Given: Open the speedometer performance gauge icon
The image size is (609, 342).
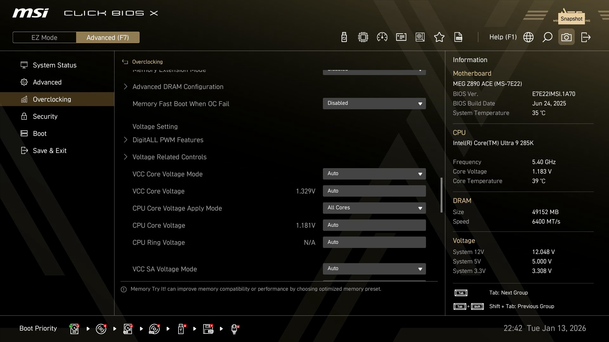Looking at the screenshot, I should tap(382, 37).
